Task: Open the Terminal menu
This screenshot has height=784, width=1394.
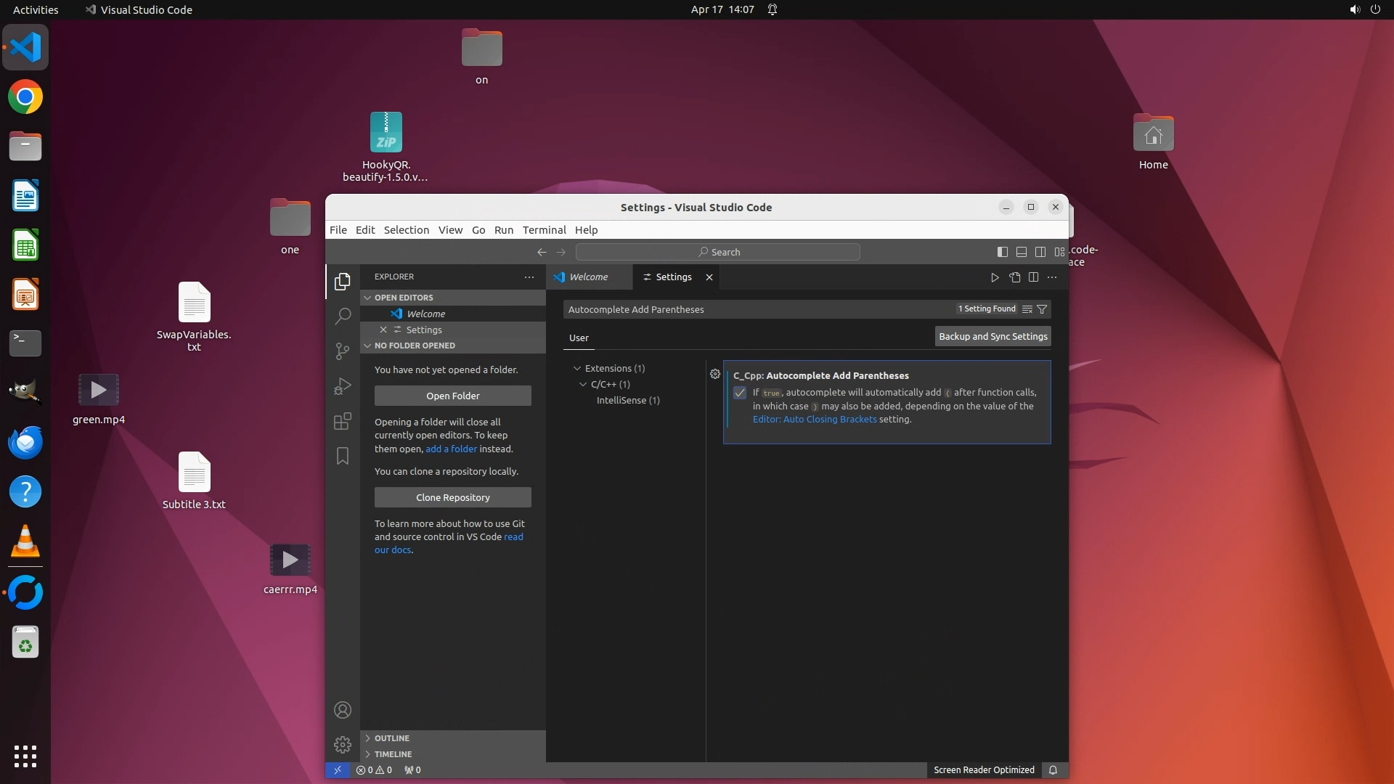Action: 544,230
